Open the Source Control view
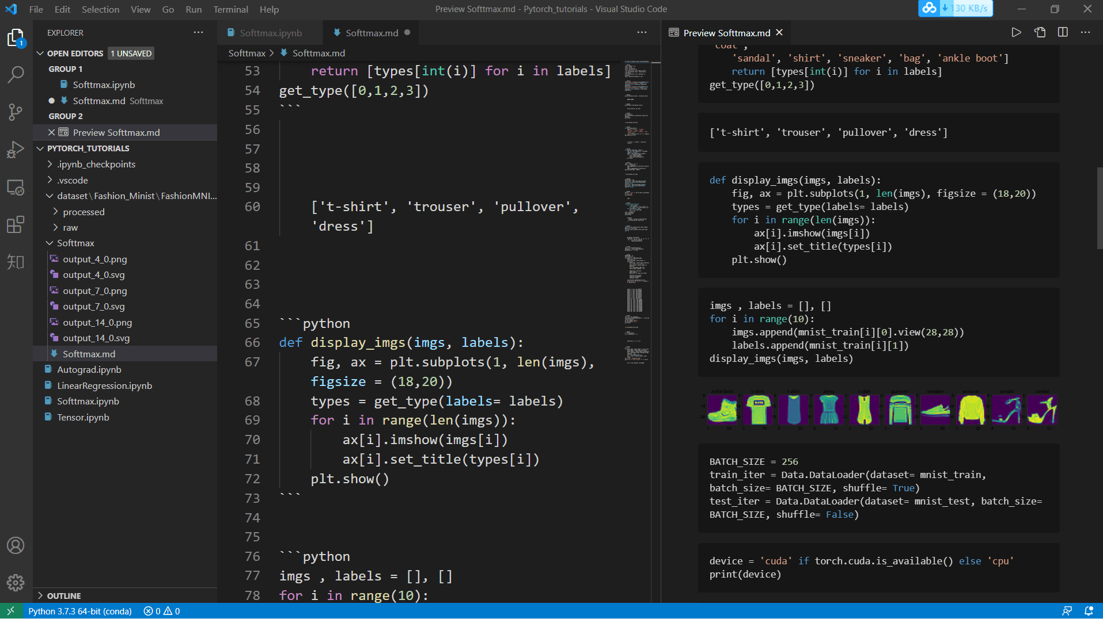Viewport: 1103px width, 619px height. point(16,112)
